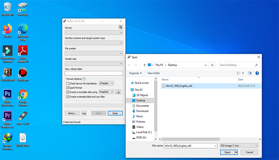Select the Firefox desktop shortcut
279x160 pixels.
pos(8,31)
